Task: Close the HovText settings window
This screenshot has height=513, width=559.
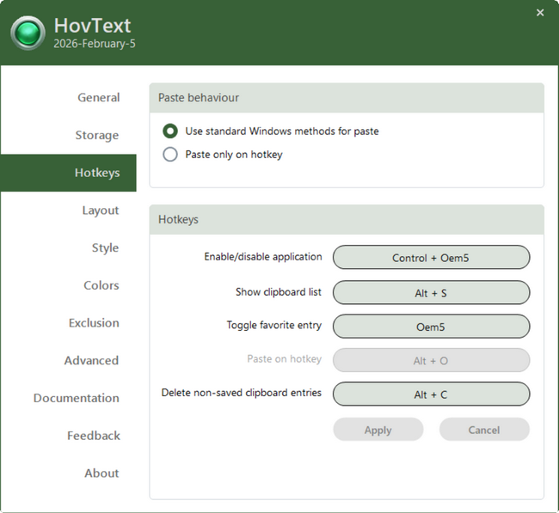Action: 540,13
